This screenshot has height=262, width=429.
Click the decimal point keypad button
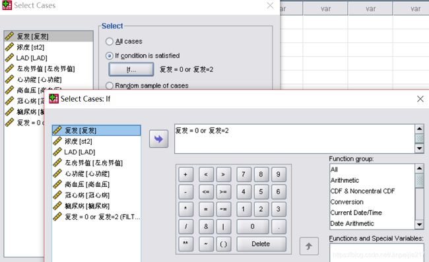(x=279, y=226)
